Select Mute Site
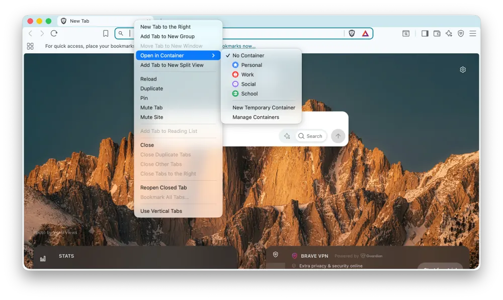Screen dimensions: 503x300 tap(178, 117)
